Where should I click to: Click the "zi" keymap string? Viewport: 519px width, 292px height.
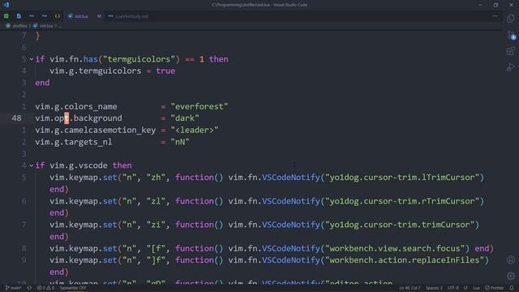156,225
